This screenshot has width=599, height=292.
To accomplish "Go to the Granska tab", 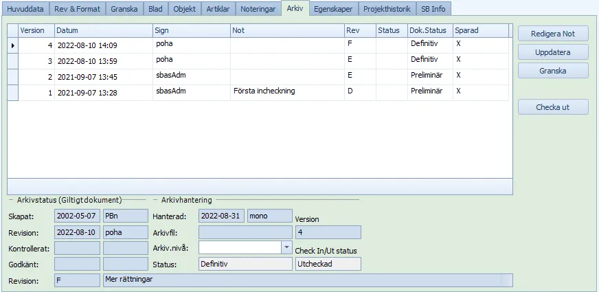I will pyautogui.click(x=124, y=9).
